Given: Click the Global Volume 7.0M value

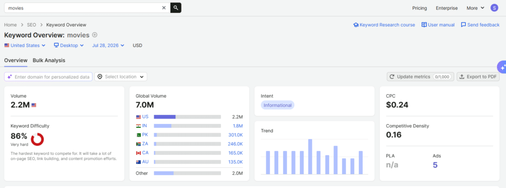Looking at the screenshot, I should (145, 105).
